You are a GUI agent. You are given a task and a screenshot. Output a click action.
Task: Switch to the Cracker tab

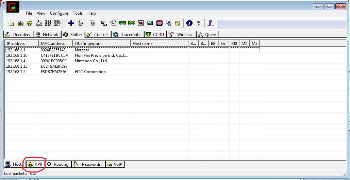(98, 35)
